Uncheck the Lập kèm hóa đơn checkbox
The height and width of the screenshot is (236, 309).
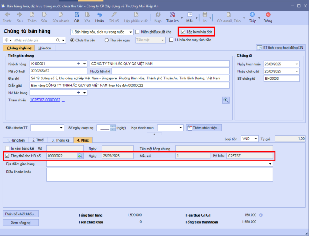click(x=183, y=32)
